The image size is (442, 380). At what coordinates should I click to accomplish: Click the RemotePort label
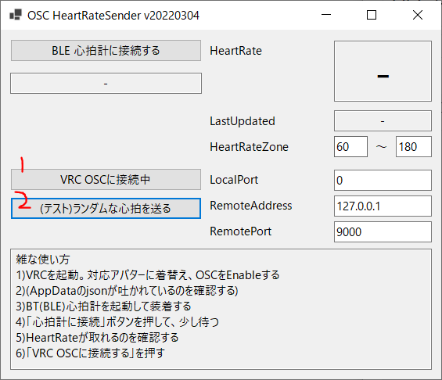coord(240,231)
